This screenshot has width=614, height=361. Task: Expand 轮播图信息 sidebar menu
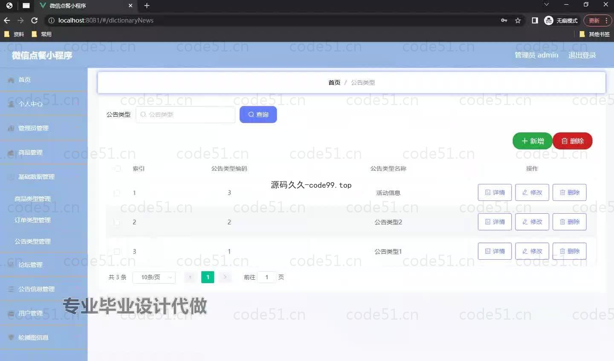coord(43,338)
